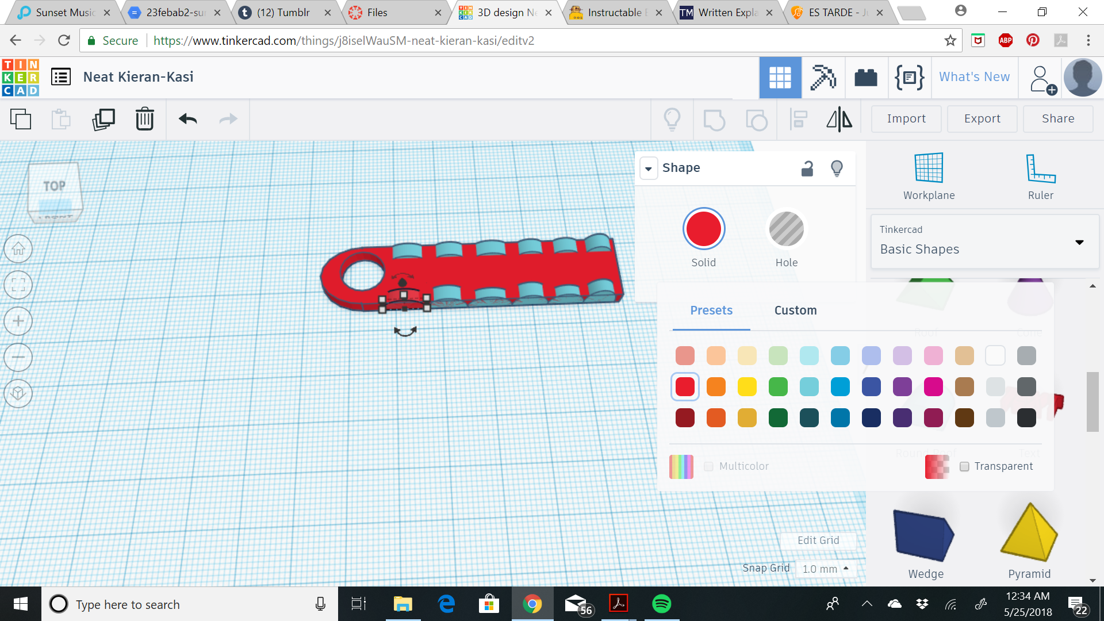Click the Duplicate toolbar icon

pyautogui.click(x=103, y=119)
